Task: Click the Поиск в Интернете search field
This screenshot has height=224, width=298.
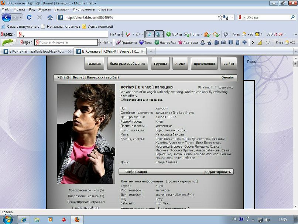Action: 66,42
